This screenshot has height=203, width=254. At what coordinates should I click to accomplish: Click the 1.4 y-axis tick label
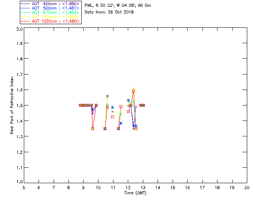pyautogui.click(x=19, y=121)
